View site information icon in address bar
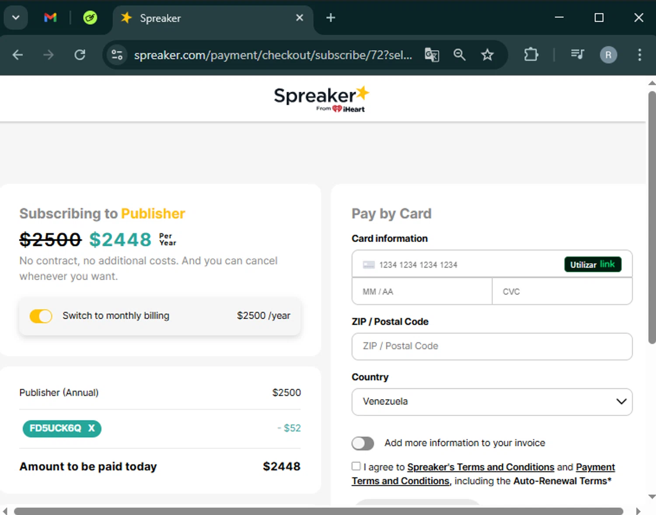 pos(117,55)
